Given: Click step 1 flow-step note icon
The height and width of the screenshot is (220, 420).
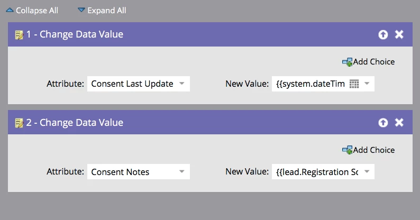Looking at the screenshot, I should point(19,35).
